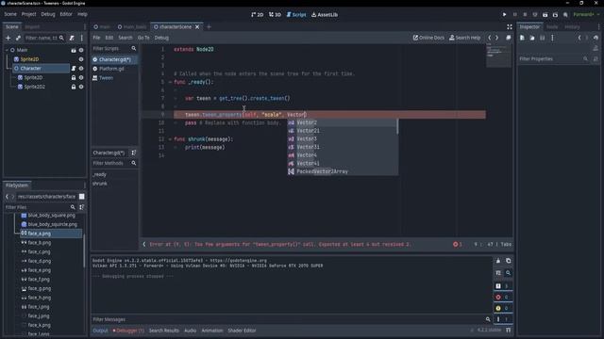The image size is (604, 339).
Task: Switch to Inspector tab
Action: coord(529,27)
